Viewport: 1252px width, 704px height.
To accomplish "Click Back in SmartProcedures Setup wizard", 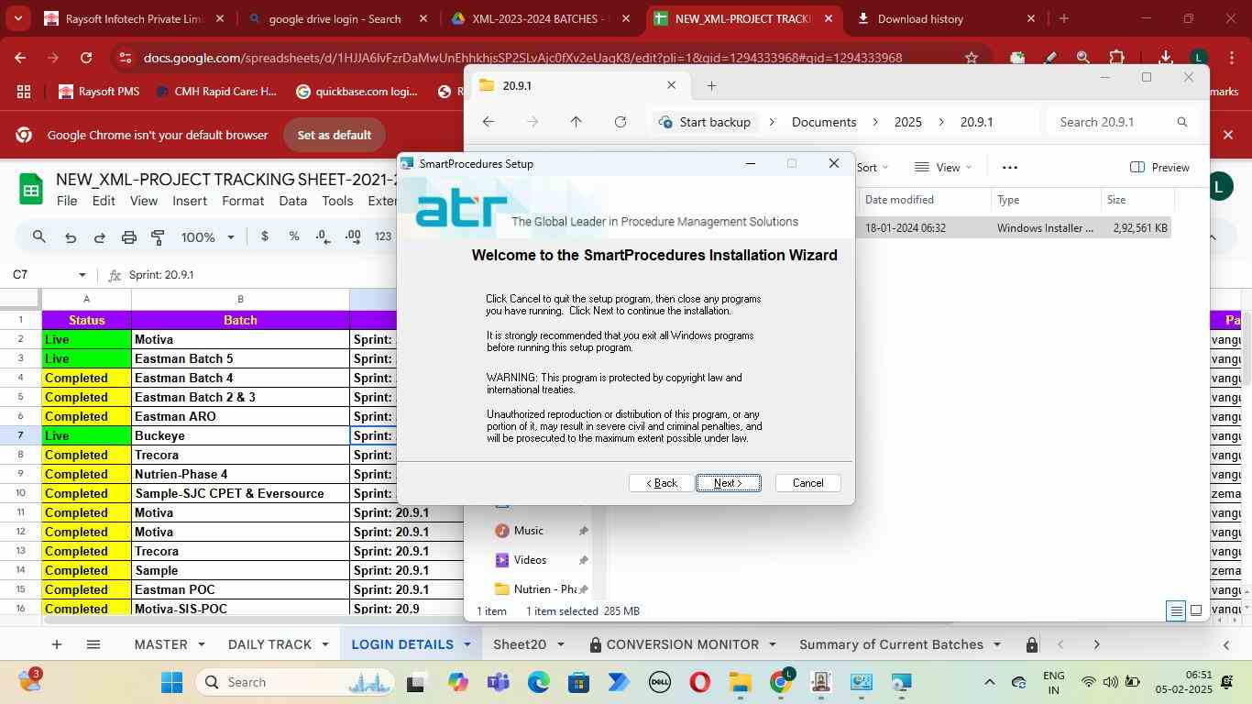I will 661,483.
